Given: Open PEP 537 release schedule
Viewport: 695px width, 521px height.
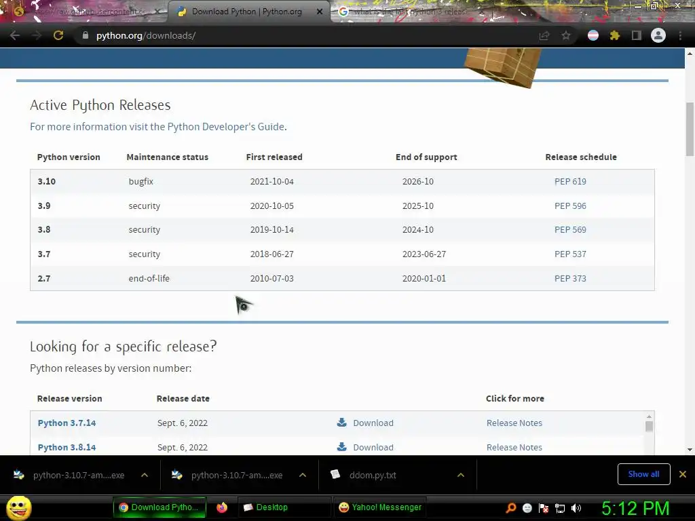Looking at the screenshot, I should (570, 254).
